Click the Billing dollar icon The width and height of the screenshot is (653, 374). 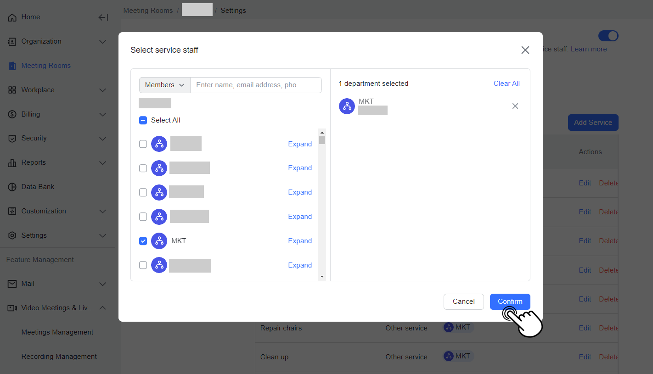pos(12,115)
